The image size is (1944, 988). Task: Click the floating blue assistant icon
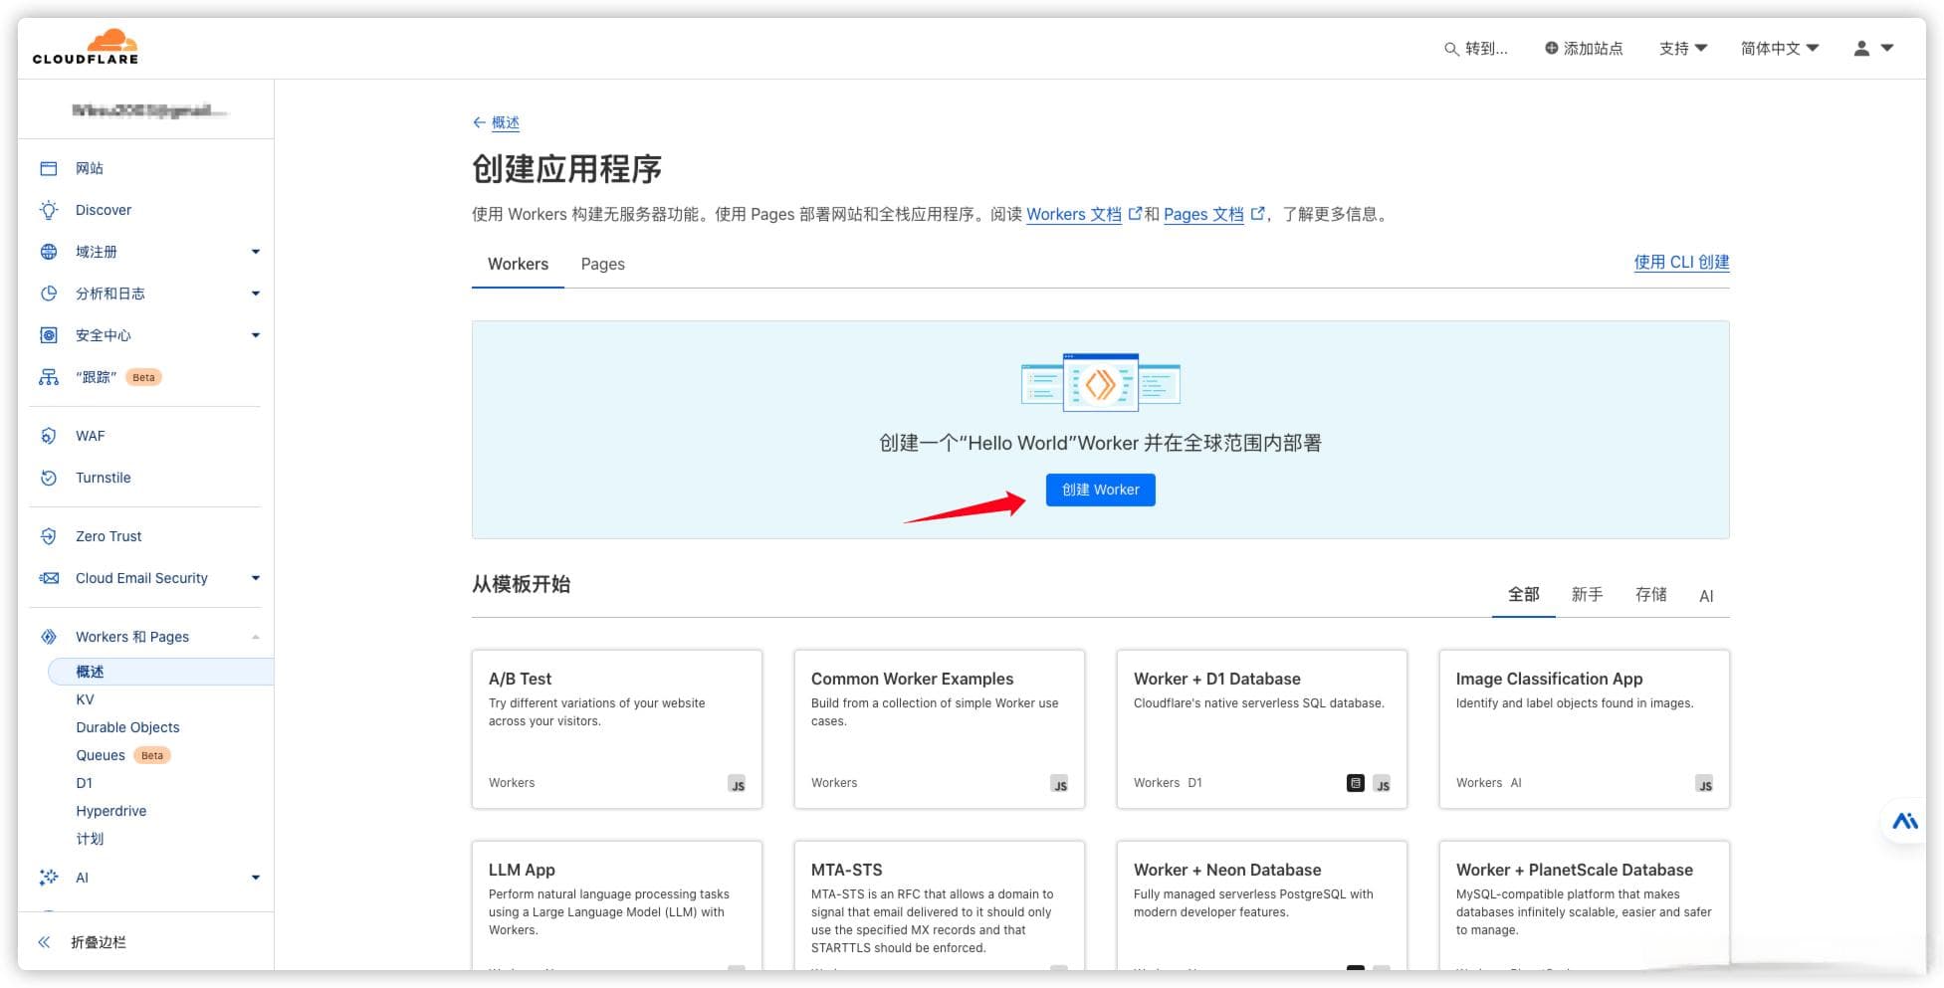(x=1905, y=821)
